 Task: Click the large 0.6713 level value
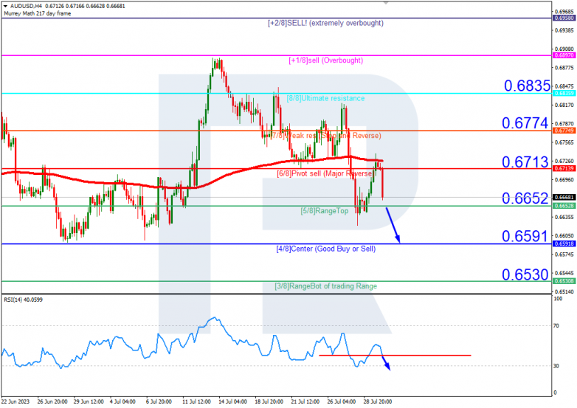click(525, 162)
